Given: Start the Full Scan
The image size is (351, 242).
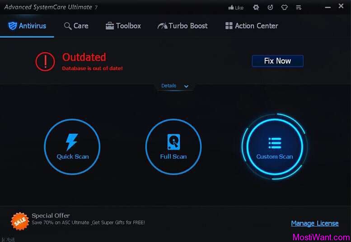Looking at the screenshot, I should click(x=173, y=146).
